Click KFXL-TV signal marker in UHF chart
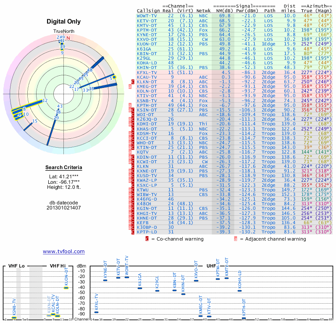336x323 pixels. point(97,312)
